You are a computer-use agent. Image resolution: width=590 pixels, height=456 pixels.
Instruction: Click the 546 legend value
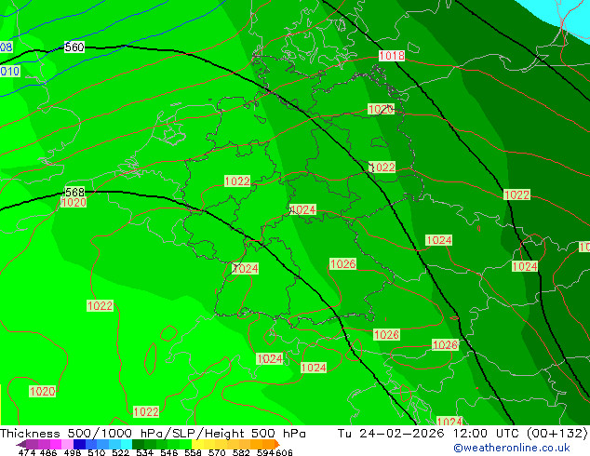coord(169,452)
